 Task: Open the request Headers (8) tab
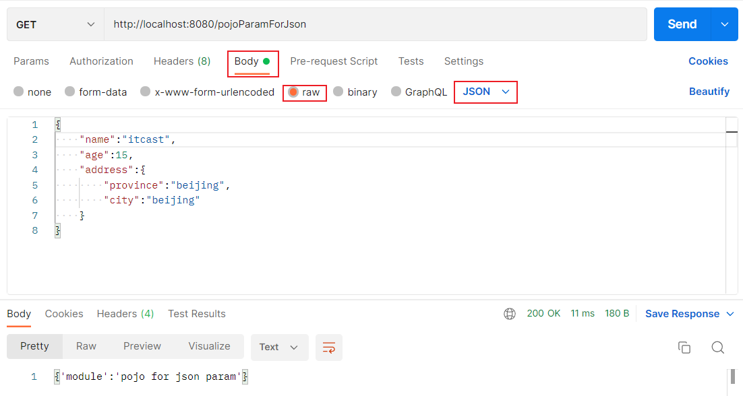pos(182,61)
